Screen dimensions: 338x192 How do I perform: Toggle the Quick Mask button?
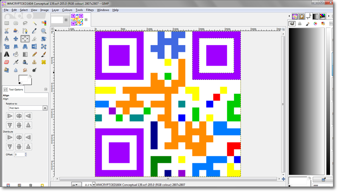(53, 179)
